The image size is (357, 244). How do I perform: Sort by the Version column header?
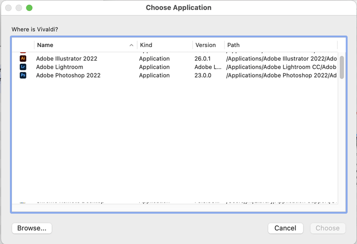click(x=209, y=45)
